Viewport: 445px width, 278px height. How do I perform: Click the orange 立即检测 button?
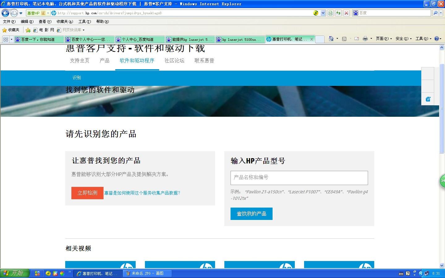tap(87, 193)
